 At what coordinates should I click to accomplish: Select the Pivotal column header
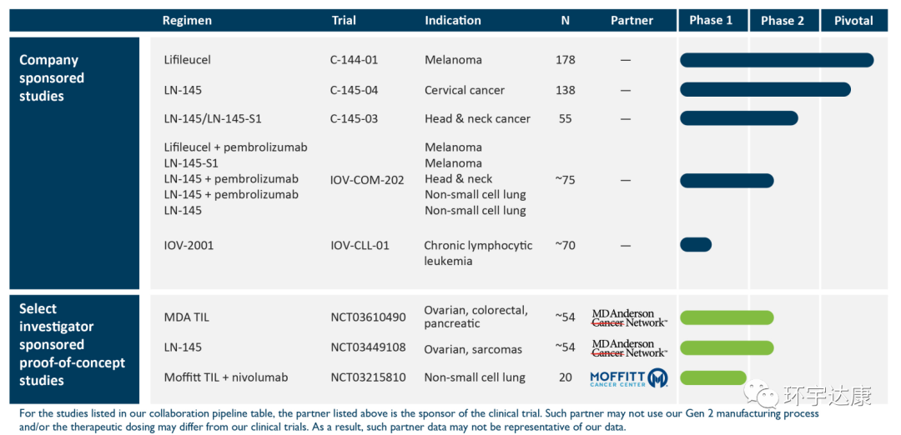coord(853,21)
